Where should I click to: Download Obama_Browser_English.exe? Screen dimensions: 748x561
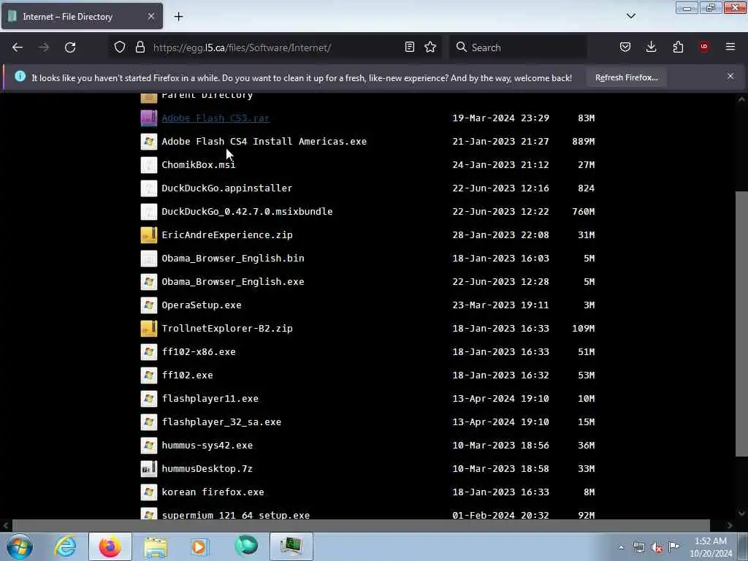pyautogui.click(x=233, y=281)
